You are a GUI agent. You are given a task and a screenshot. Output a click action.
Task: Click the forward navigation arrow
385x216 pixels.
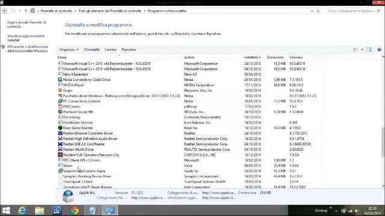click(x=13, y=11)
